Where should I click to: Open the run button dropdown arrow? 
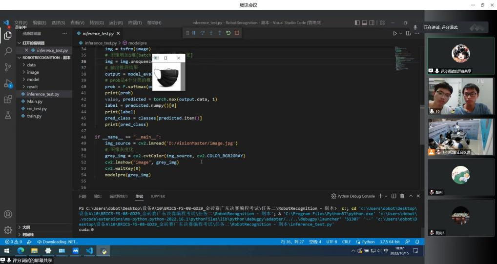(x=401, y=33)
